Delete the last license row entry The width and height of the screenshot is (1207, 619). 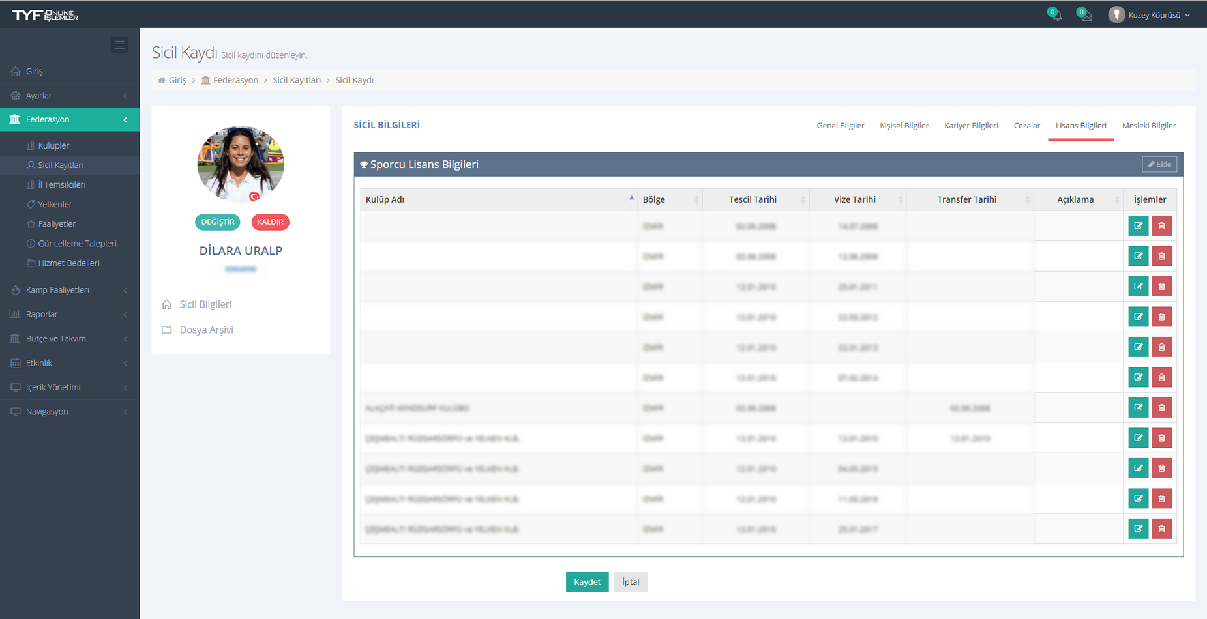pos(1161,529)
